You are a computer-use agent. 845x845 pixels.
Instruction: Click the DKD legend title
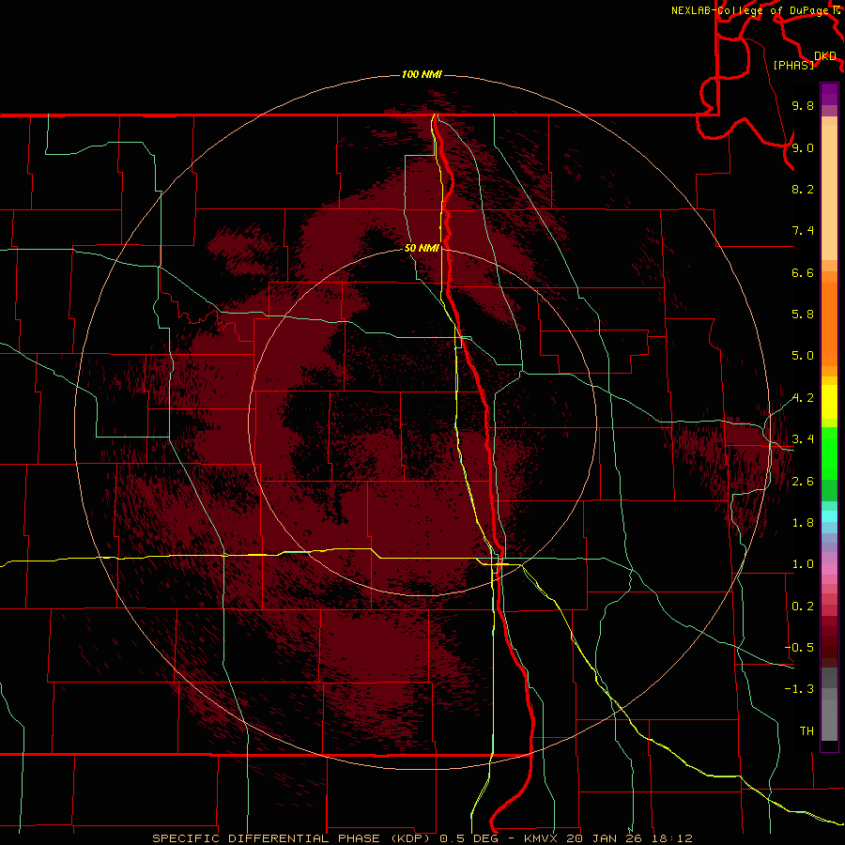pos(825,56)
